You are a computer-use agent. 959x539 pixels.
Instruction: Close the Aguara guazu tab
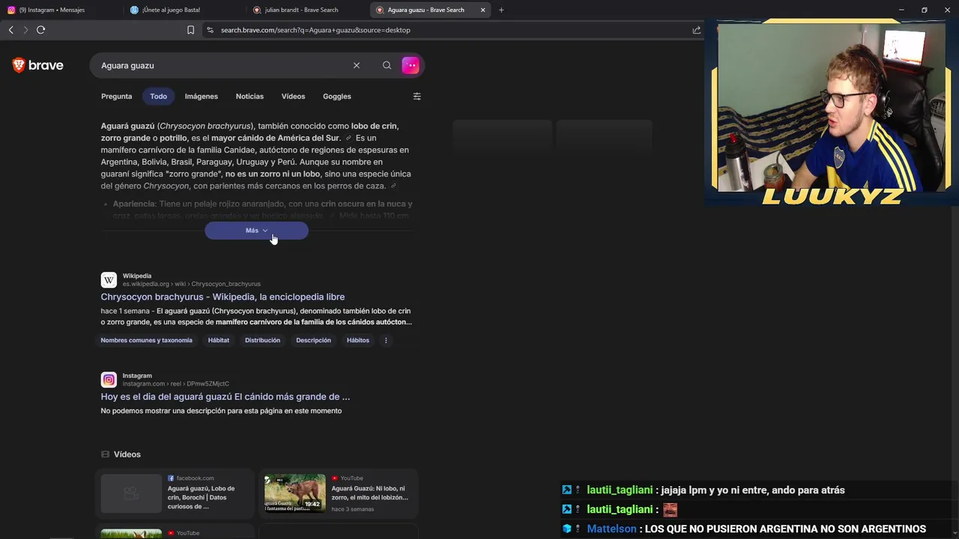click(x=482, y=10)
